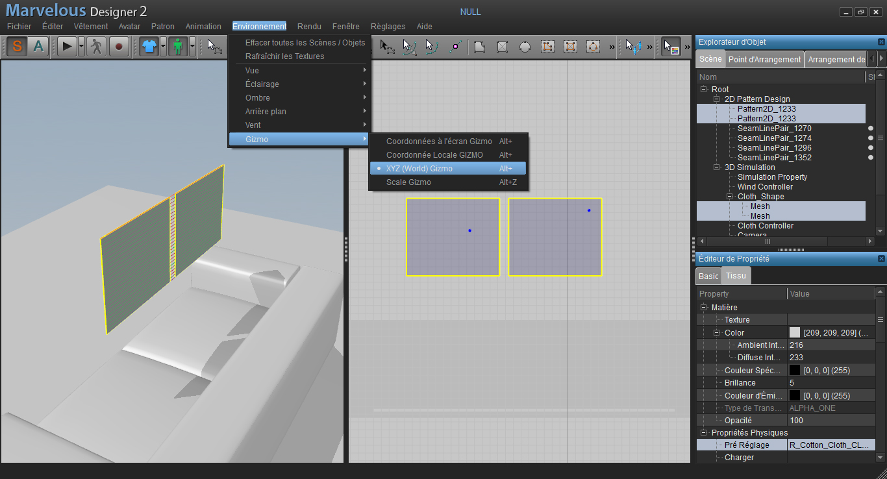Open the dropdown arrow next to T-shirt icon

click(x=164, y=46)
